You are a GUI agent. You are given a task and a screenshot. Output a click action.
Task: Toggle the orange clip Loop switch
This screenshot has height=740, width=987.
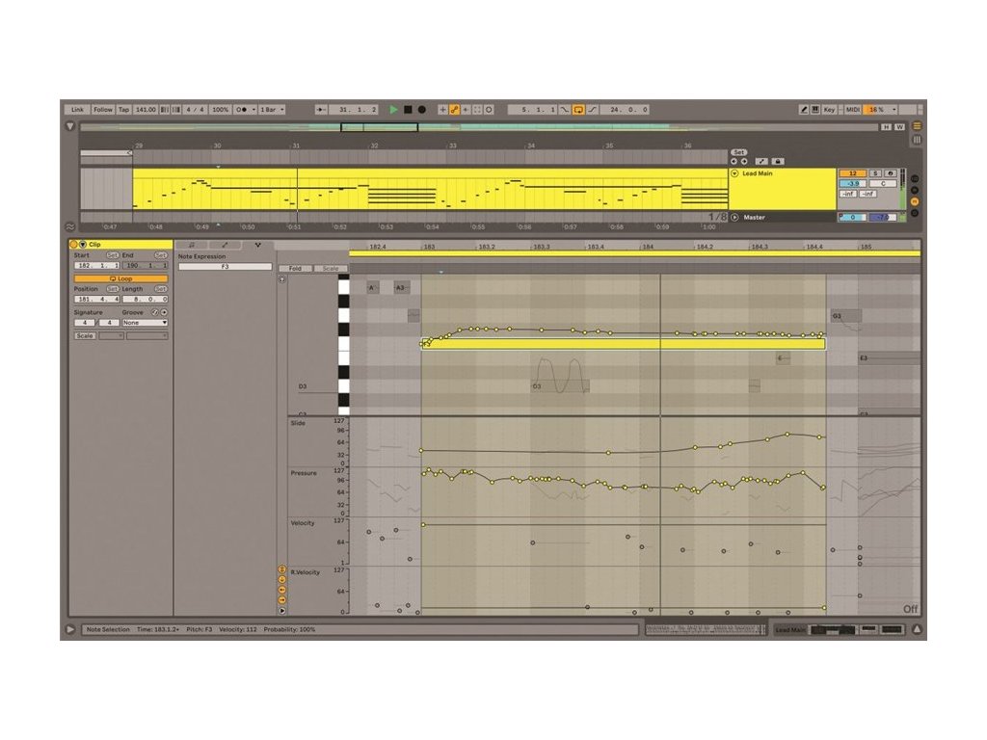point(120,278)
